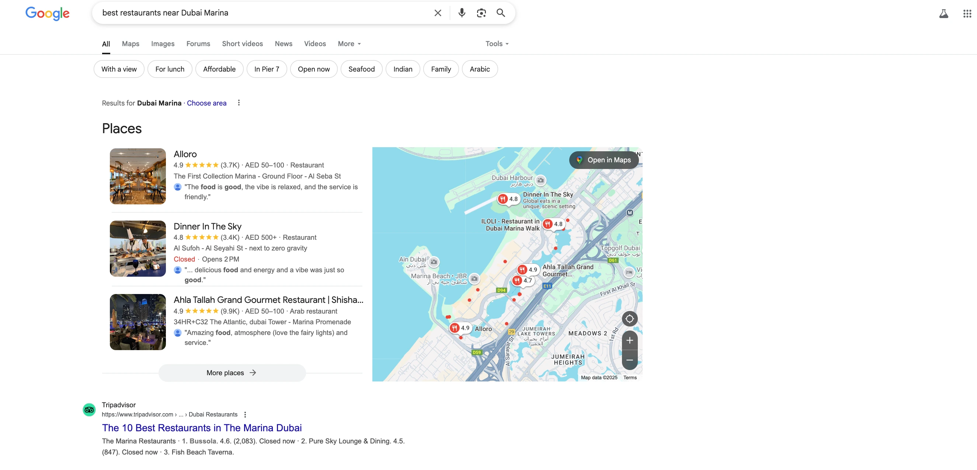977x470 pixels.
Task: Apply the 'Family' filter chip
Action: coord(441,69)
